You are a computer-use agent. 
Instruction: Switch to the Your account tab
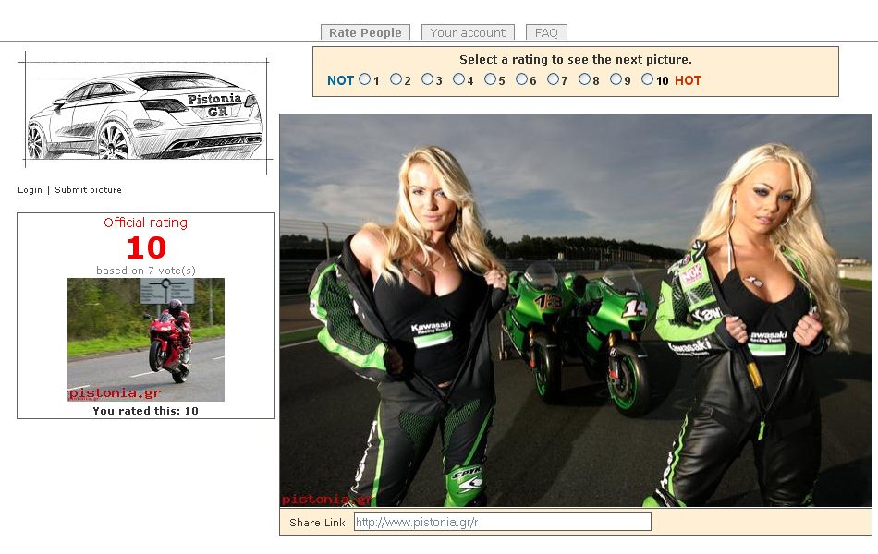[468, 32]
